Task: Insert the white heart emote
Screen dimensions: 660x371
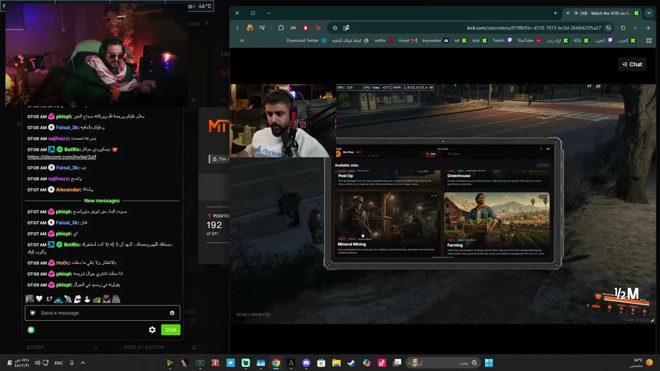Action: [39, 299]
